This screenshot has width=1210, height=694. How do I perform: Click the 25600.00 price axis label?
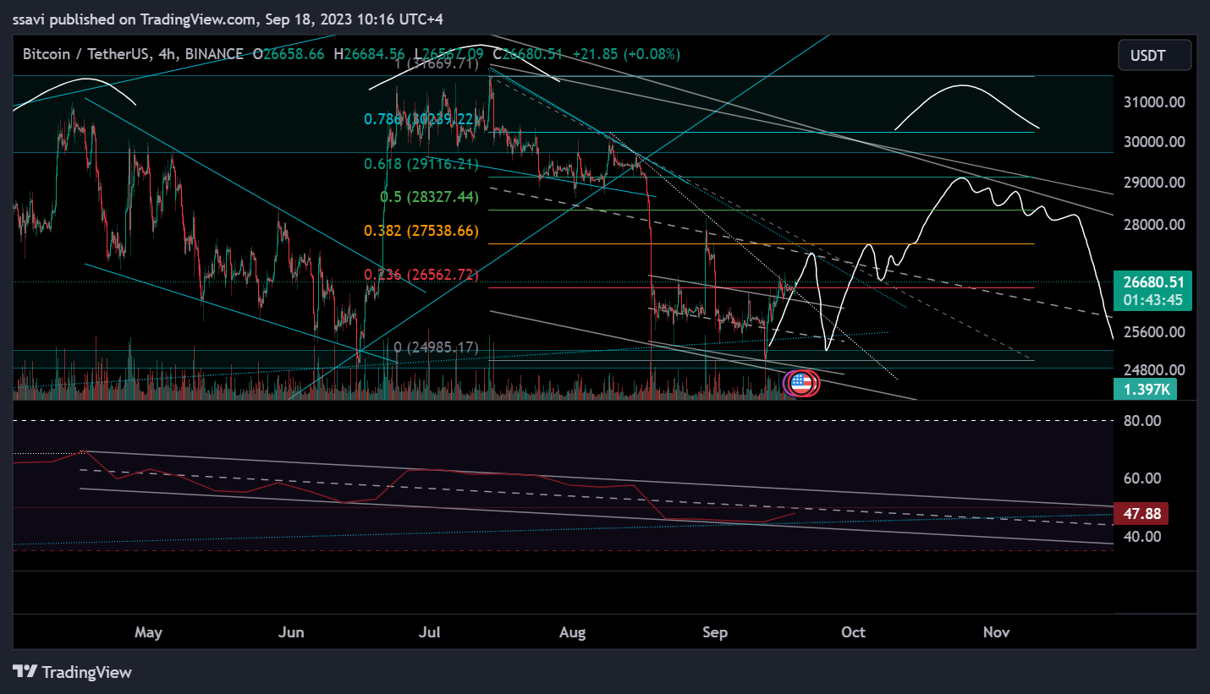click(1154, 332)
